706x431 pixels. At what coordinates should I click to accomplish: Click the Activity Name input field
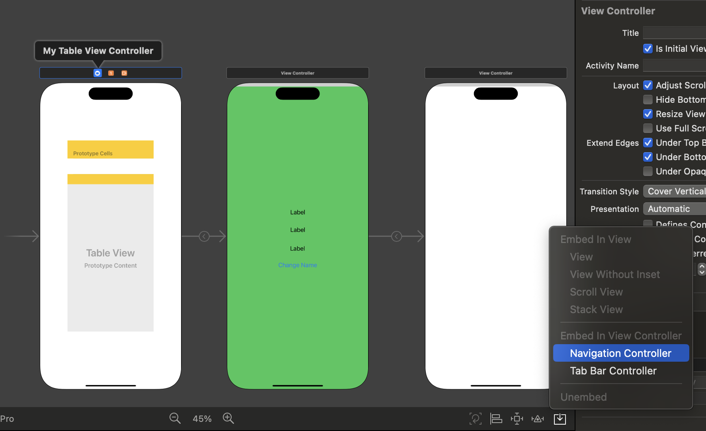675,65
